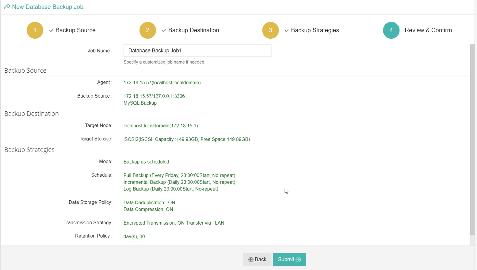The width and height of the screenshot is (477, 270).
Task: Click the vertical scrollbar on the right
Action: pos(472,140)
